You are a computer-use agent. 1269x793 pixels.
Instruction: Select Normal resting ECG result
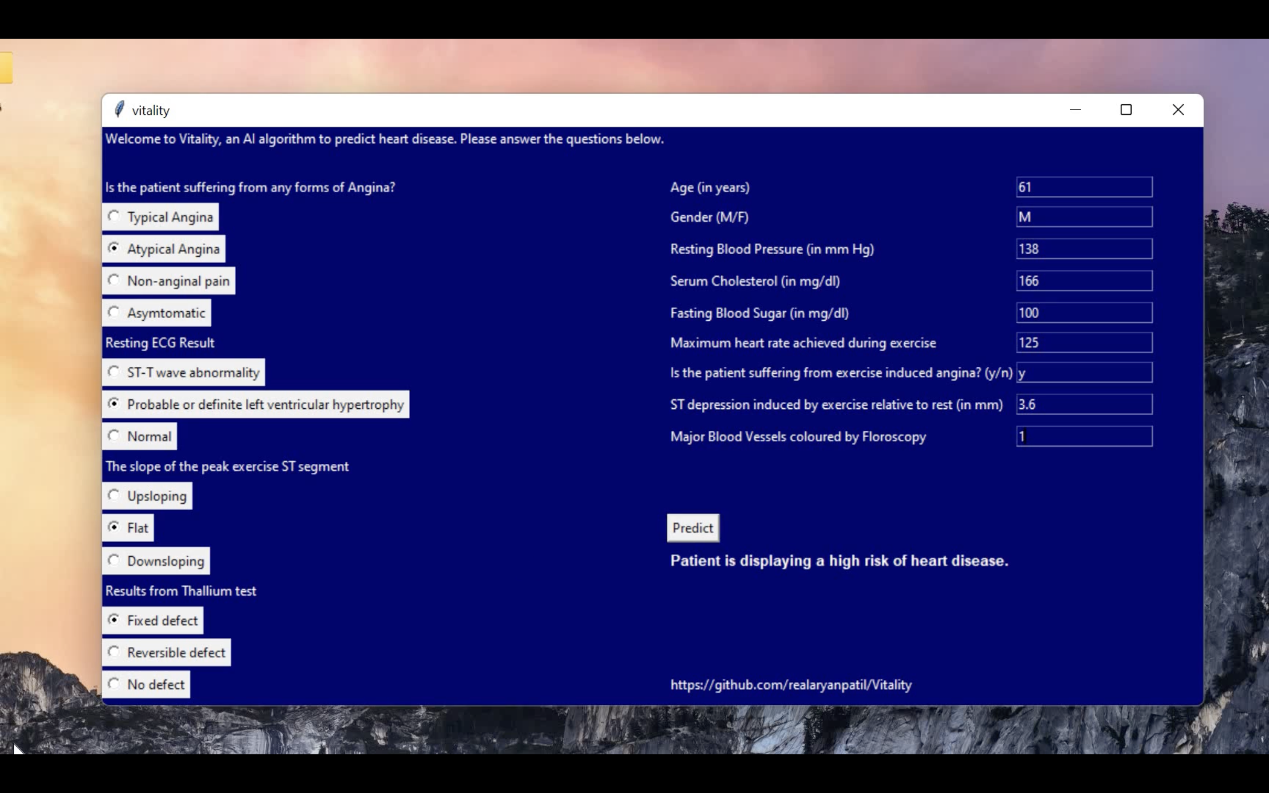coord(114,435)
